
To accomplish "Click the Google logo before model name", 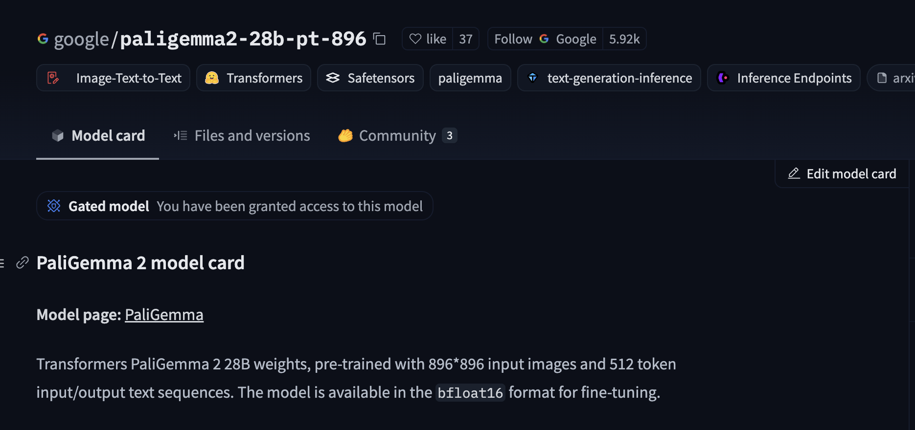I will (x=43, y=39).
